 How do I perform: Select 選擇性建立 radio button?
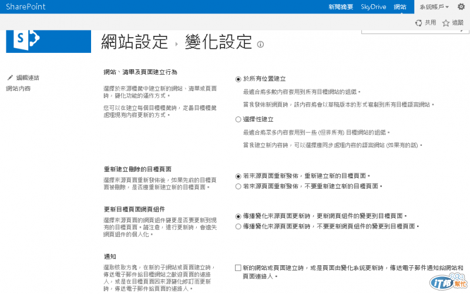coord(239,119)
